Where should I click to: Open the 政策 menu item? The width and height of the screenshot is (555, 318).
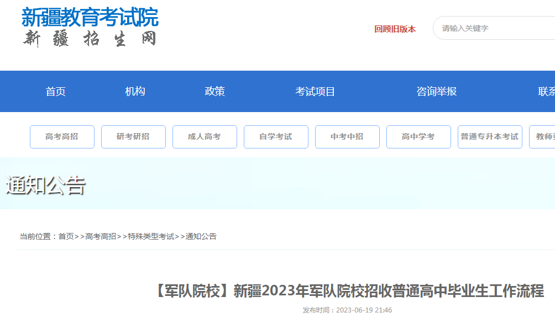(x=214, y=92)
